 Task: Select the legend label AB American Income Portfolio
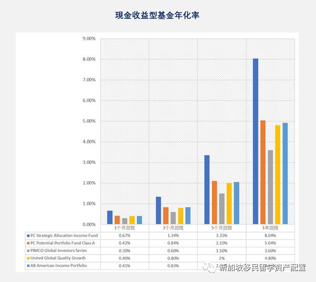point(59,266)
